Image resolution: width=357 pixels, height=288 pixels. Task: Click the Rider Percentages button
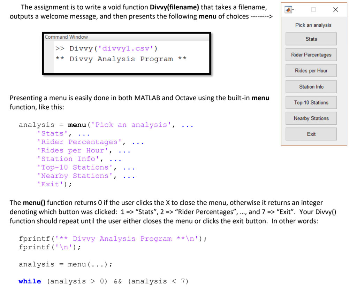[311, 55]
